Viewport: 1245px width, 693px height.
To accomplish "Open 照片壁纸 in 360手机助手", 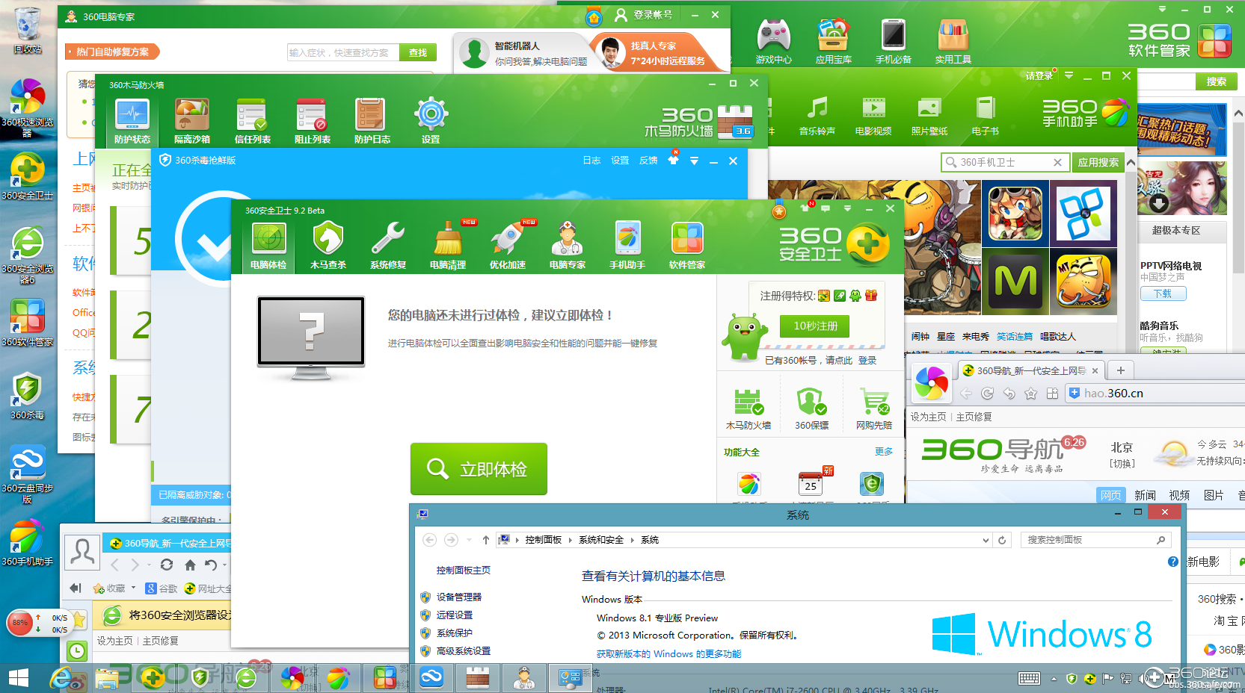I will (929, 116).
